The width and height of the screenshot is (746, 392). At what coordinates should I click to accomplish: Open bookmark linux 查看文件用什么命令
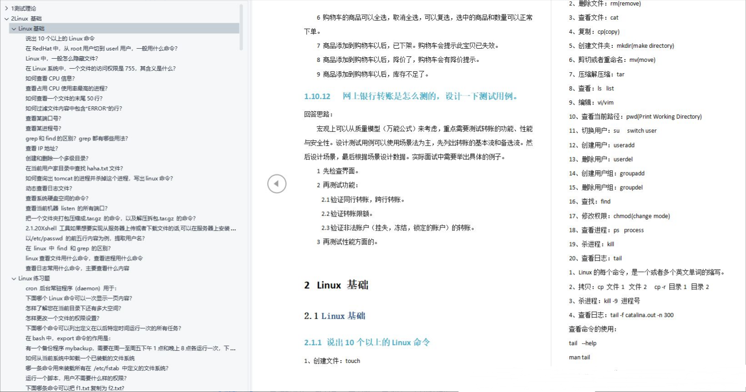[x=84, y=259]
